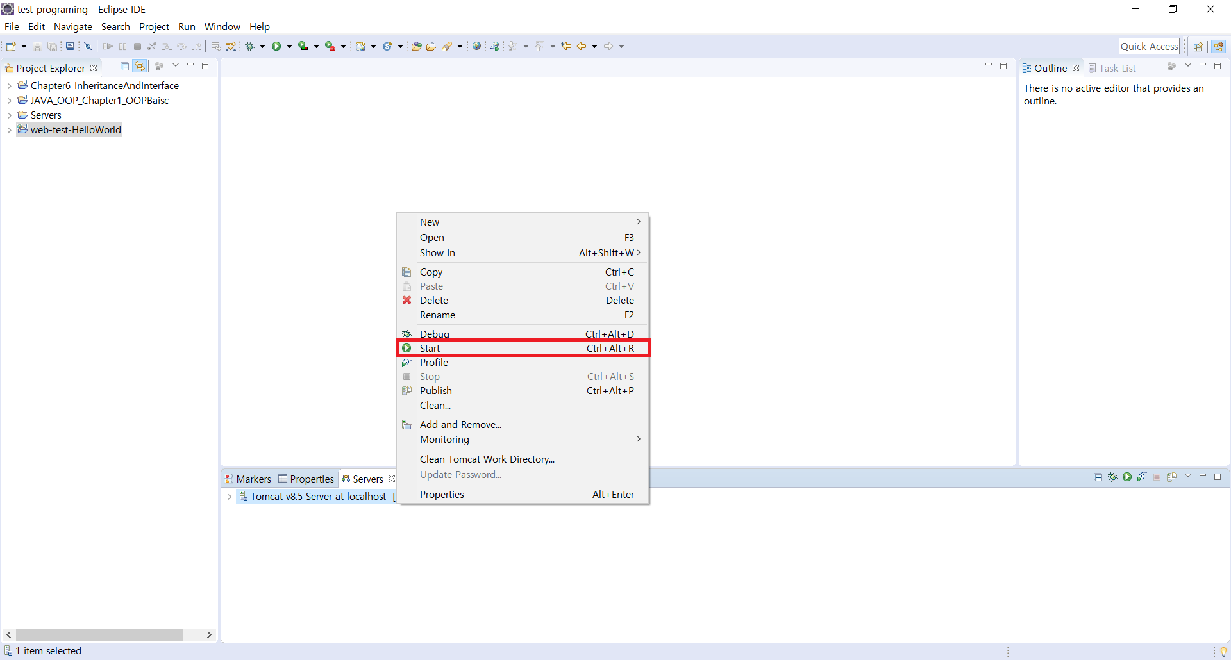
Task: Open the Web Browser globe icon
Action: tap(476, 46)
